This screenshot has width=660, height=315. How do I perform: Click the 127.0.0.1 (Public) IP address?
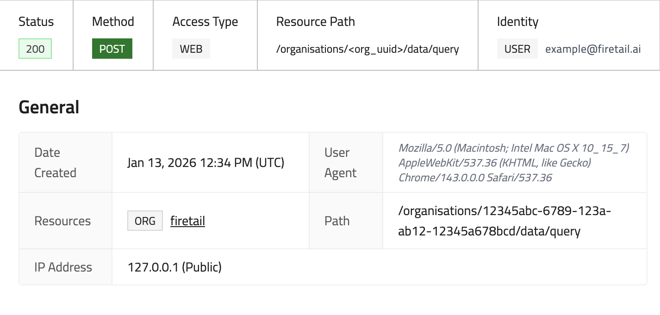click(174, 267)
